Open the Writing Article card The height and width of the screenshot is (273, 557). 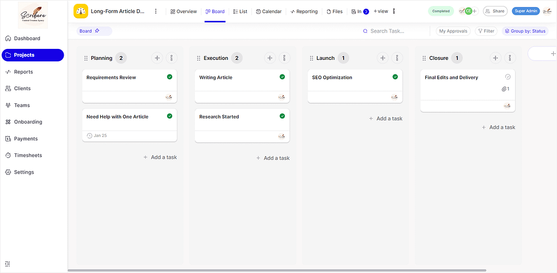tap(242, 86)
